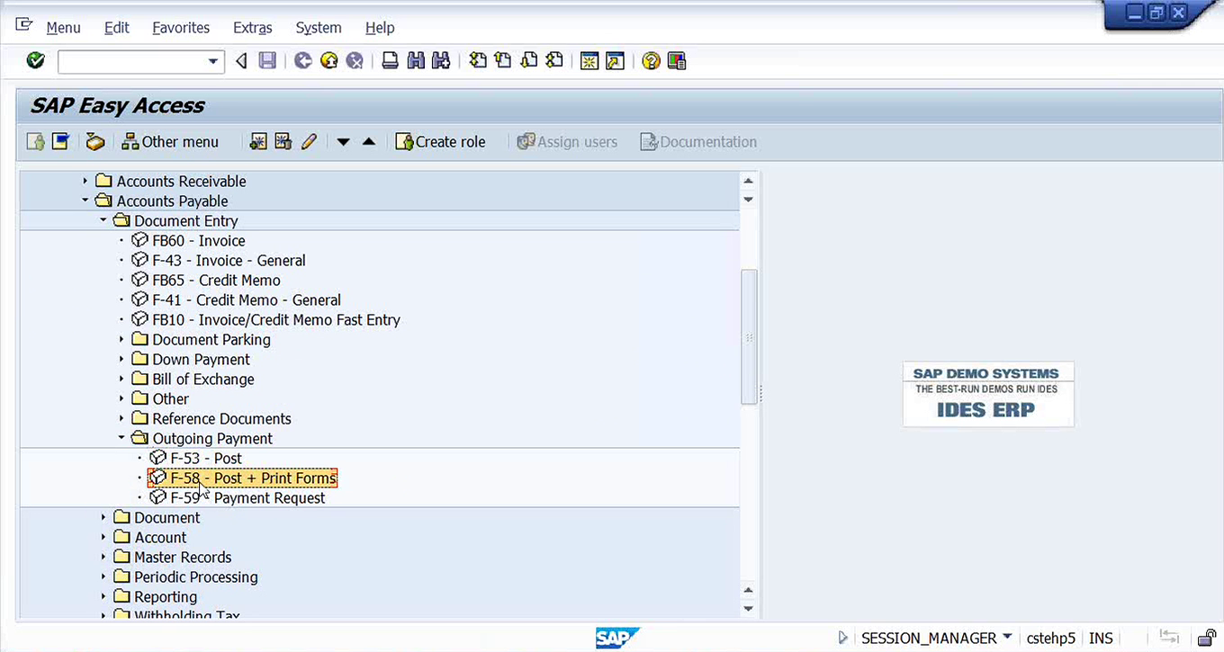This screenshot has width=1224, height=652.
Task: Click the yellow Exit icon
Action: 329,61
